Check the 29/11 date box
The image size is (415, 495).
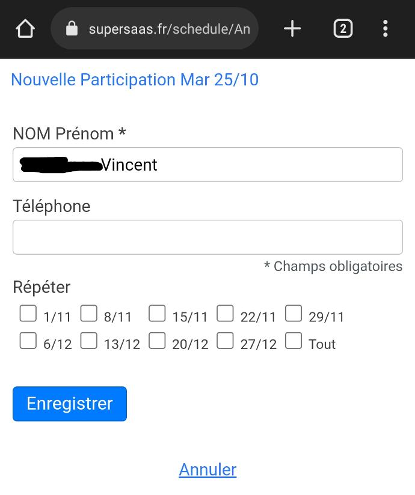coord(294,314)
